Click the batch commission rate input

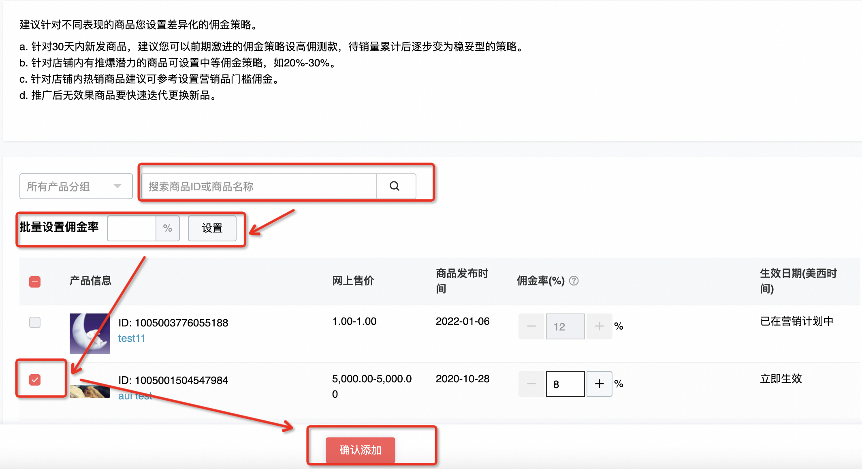click(x=132, y=228)
